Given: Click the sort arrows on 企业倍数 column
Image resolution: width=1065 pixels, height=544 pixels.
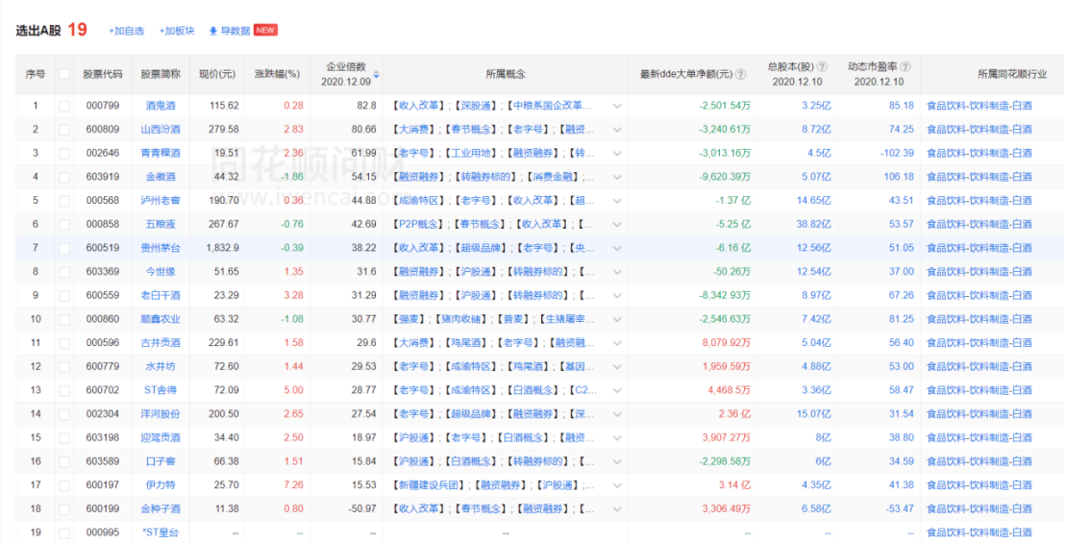Looking at the screenshot, I should pos(376,74).
